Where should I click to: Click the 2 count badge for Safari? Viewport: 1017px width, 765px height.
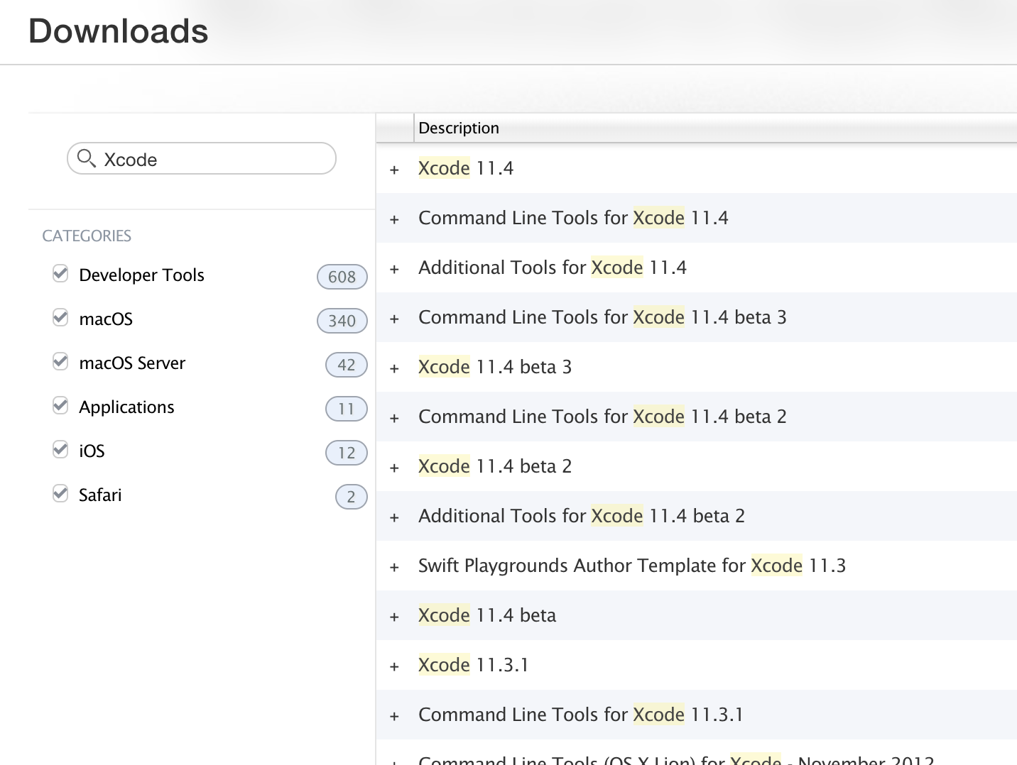click(x=351, y=497)
